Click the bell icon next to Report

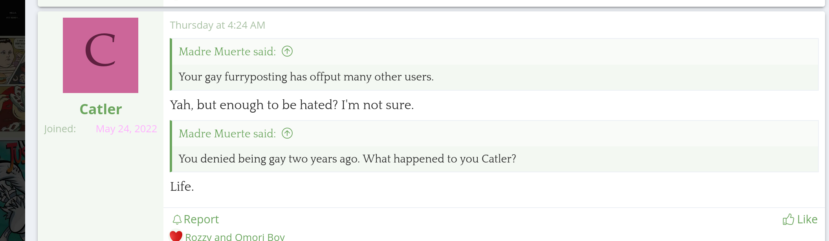(177, 219)
